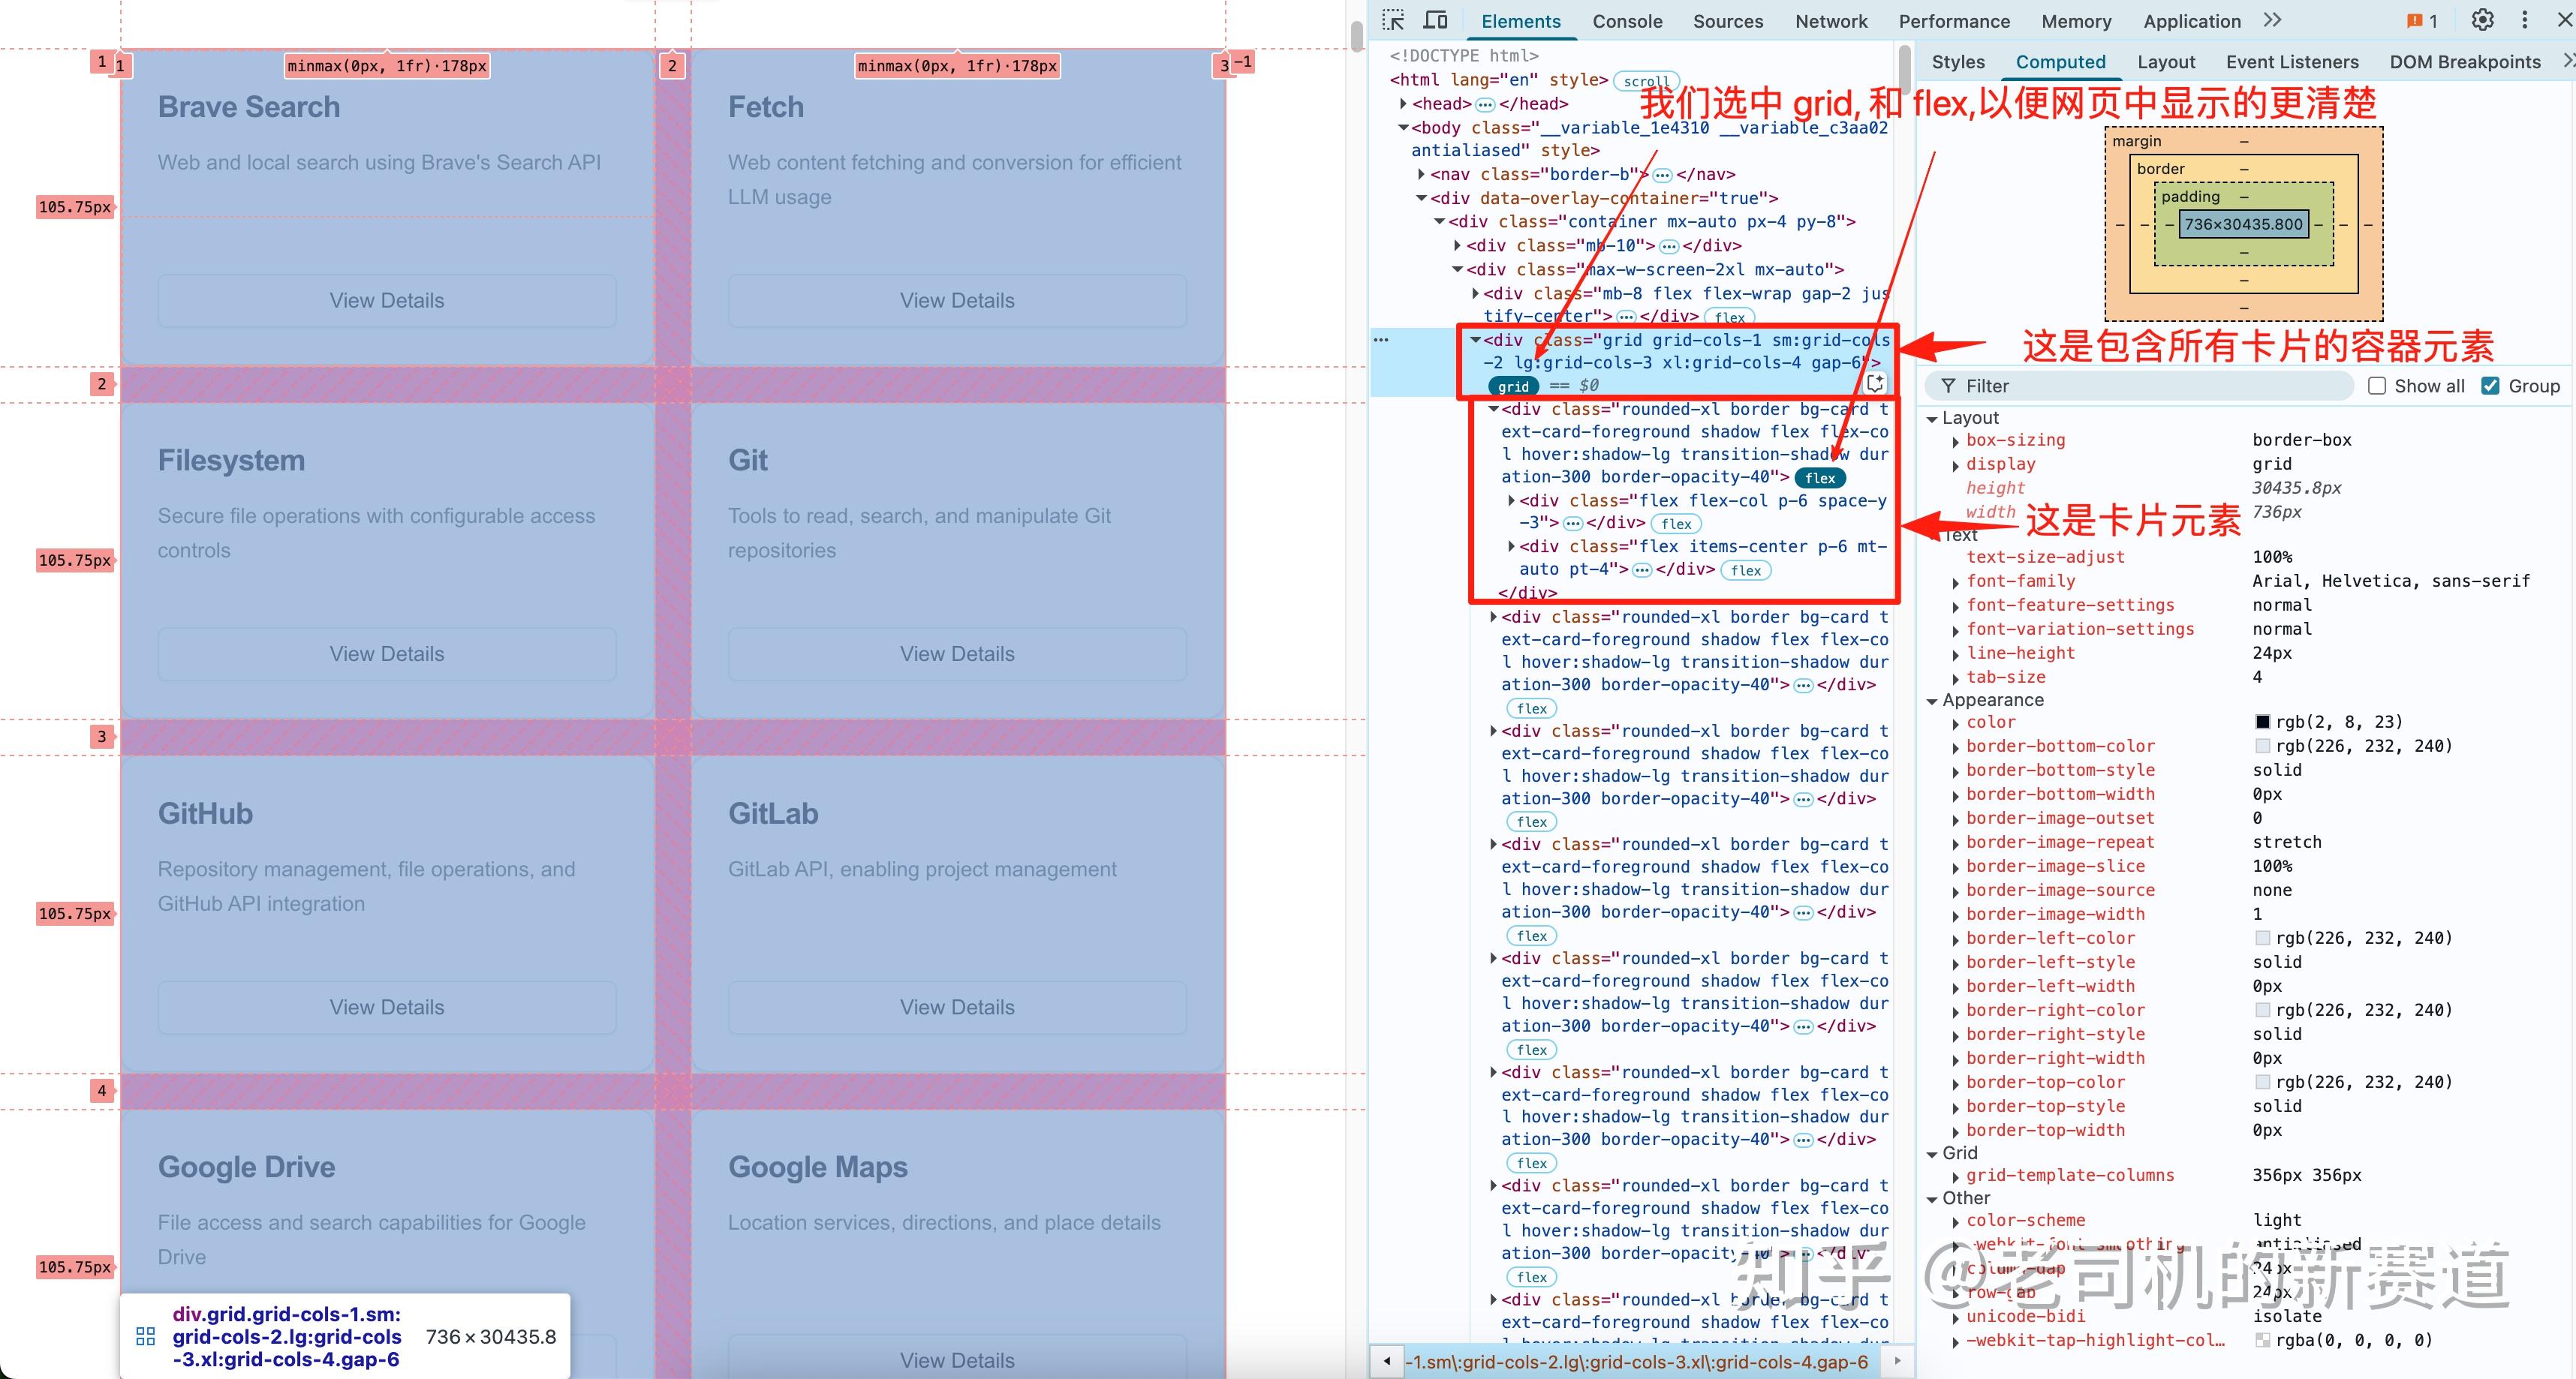Toggle the device toolbar icon
2576x1379 pixels.
(1436, 20)
